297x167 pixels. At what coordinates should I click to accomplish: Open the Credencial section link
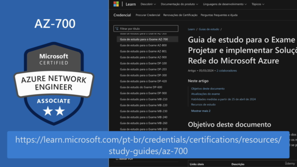[x=122, y=15]
